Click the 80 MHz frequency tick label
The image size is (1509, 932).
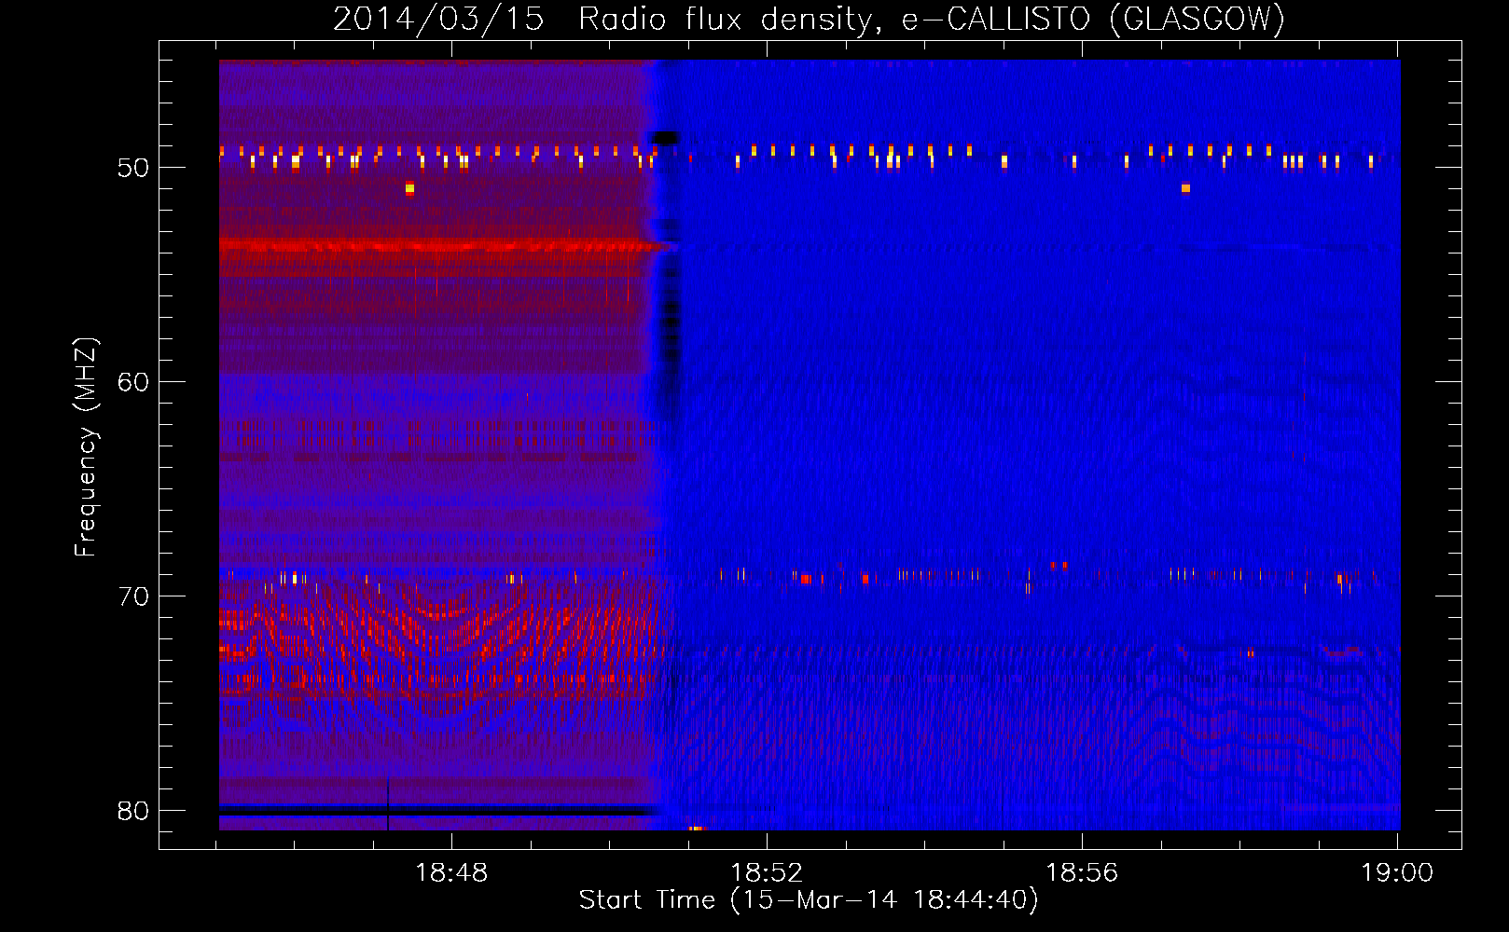[133, 811]
